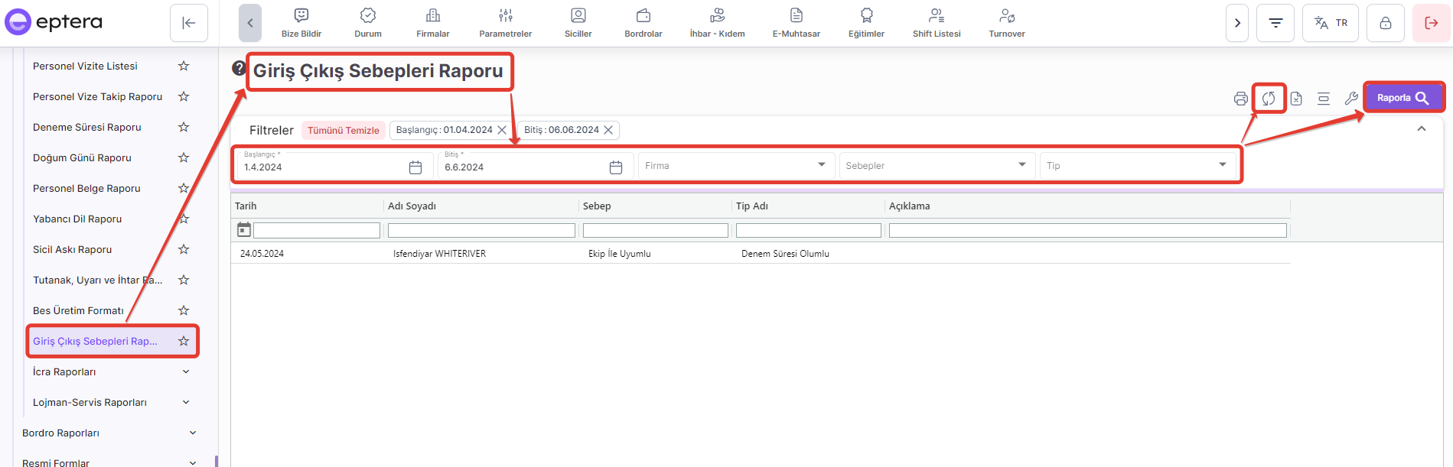The width and height of the screenshot is (1453, 467).
Task: Open the Firma dropdown filter
Action: click(x=735, y=166)
